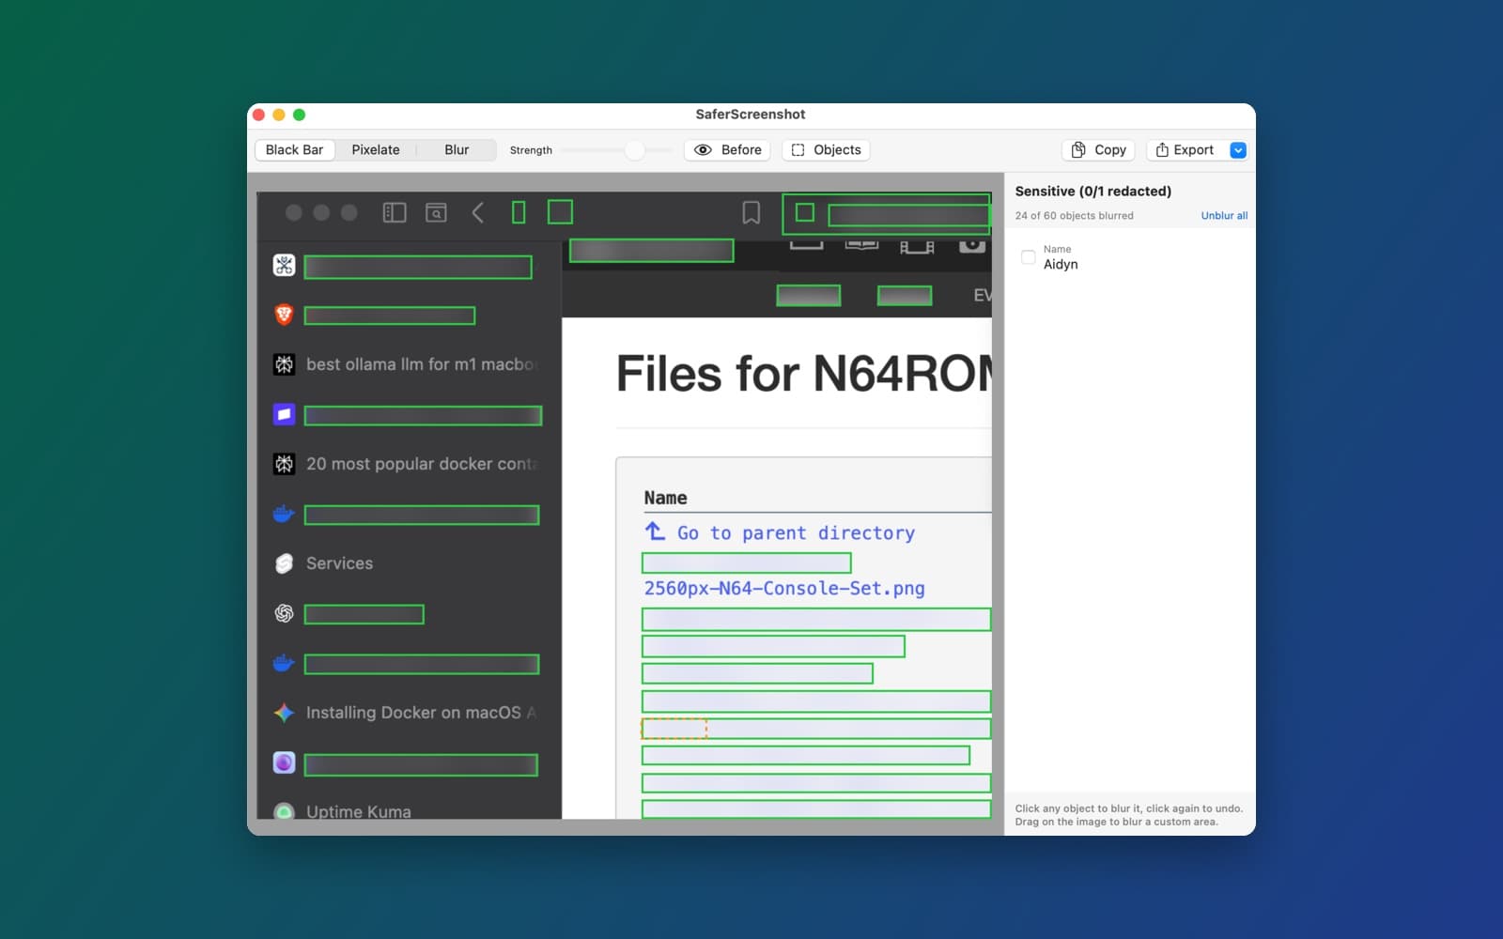Screen dimensions: 1503x939
Task: Click the text '20 most popular docker cont'
Action: pyautogui.click(x=421, y=464)
